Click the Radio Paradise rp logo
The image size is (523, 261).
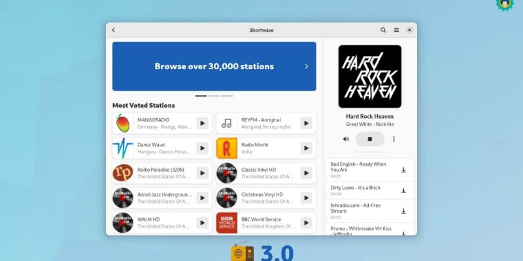click(123, 173)
